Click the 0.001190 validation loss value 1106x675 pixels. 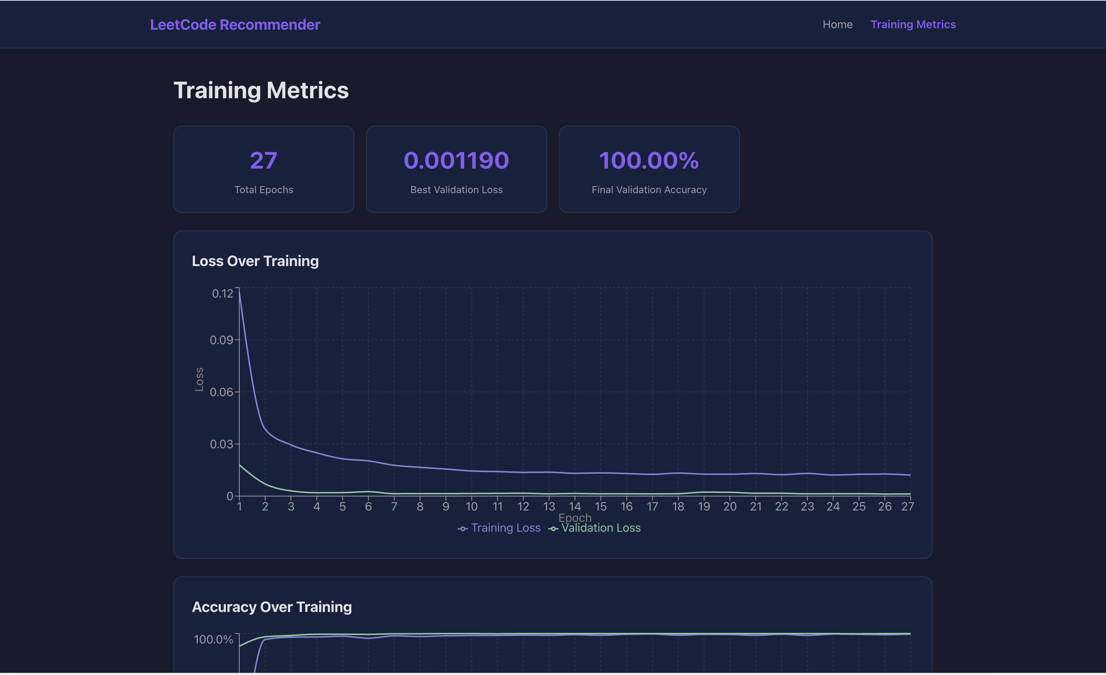[456, 161]
